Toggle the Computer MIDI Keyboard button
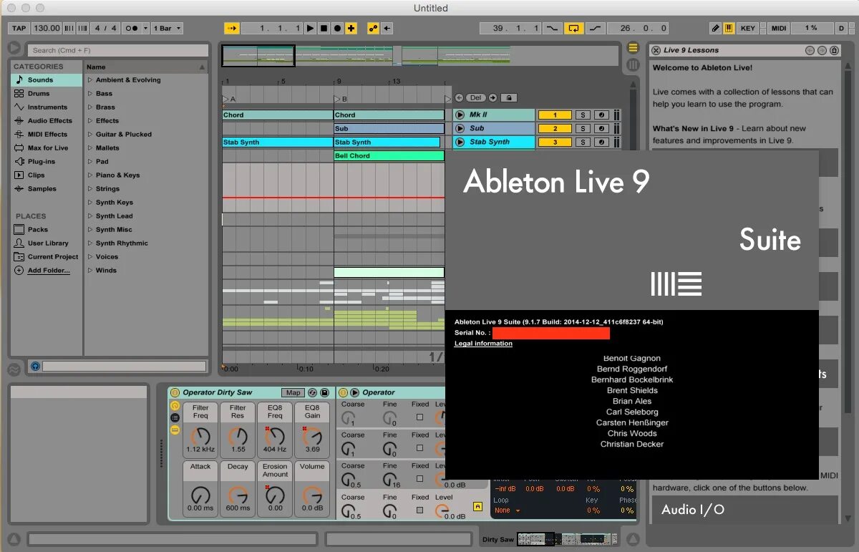 tap(729, 28)
